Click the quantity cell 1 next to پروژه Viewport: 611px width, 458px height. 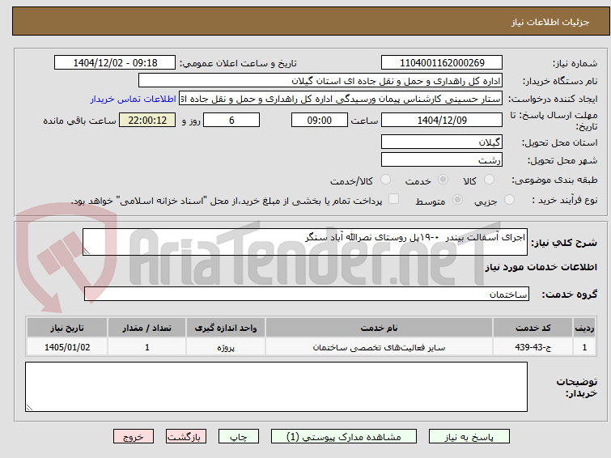coord(147,347)
